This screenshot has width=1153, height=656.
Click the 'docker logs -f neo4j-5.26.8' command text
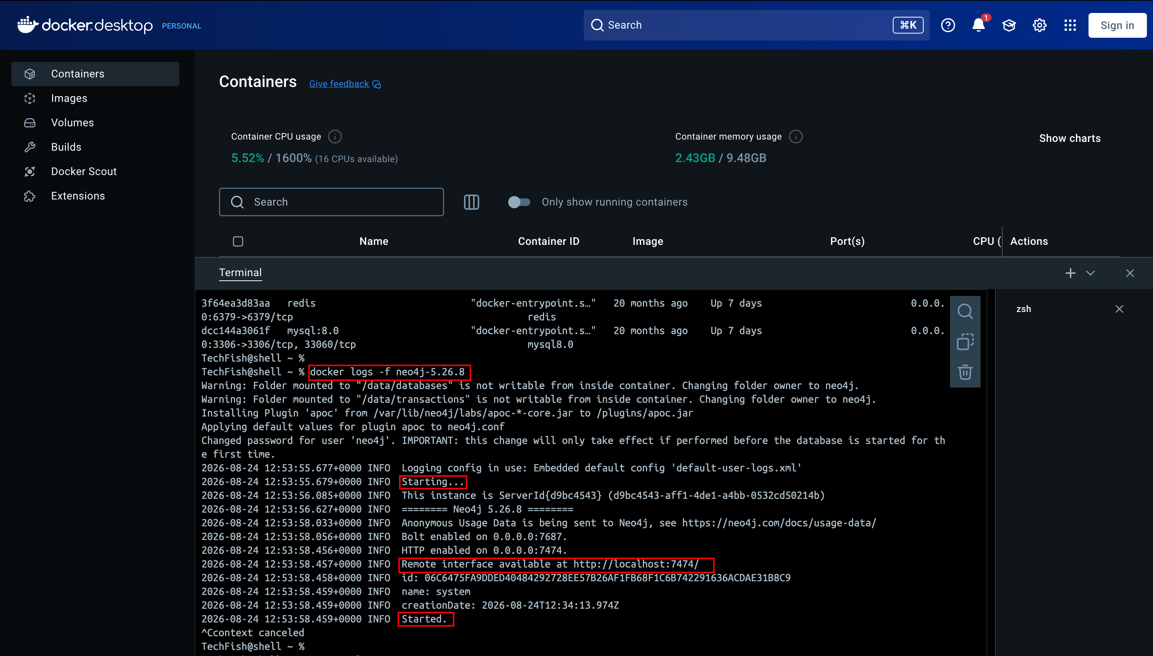tap(387, 372)
